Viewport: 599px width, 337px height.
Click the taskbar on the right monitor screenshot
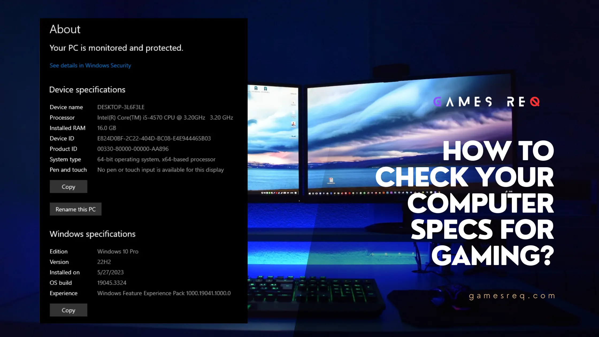click(370, 193)
